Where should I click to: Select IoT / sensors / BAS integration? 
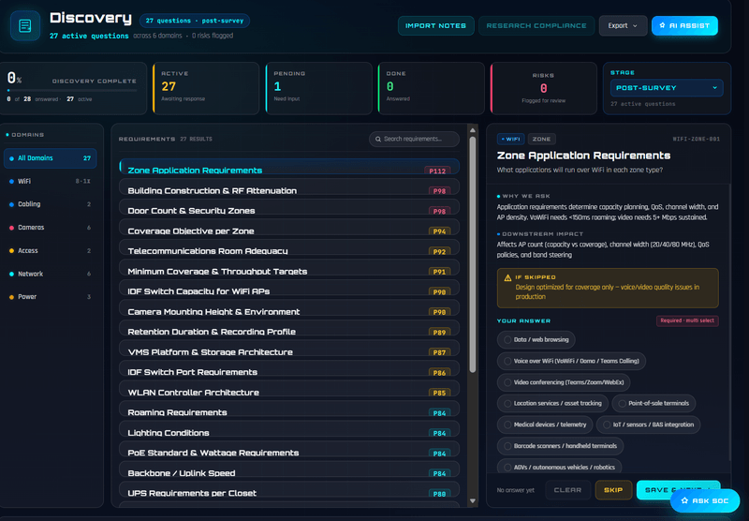[x=648, y=424]
